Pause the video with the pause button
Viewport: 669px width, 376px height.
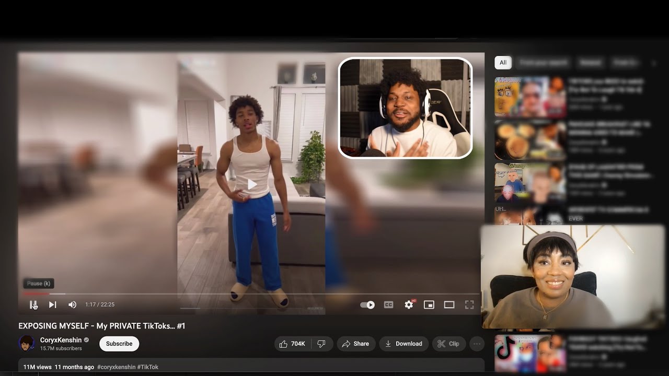point(33,305)
